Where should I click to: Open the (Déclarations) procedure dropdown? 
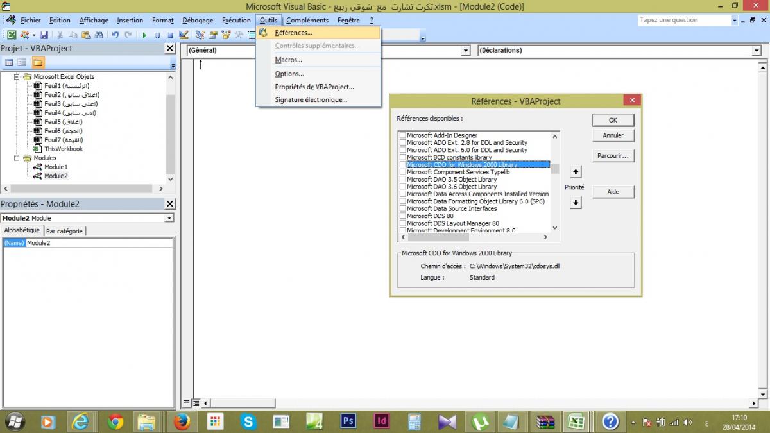click(x=757, y=51)
